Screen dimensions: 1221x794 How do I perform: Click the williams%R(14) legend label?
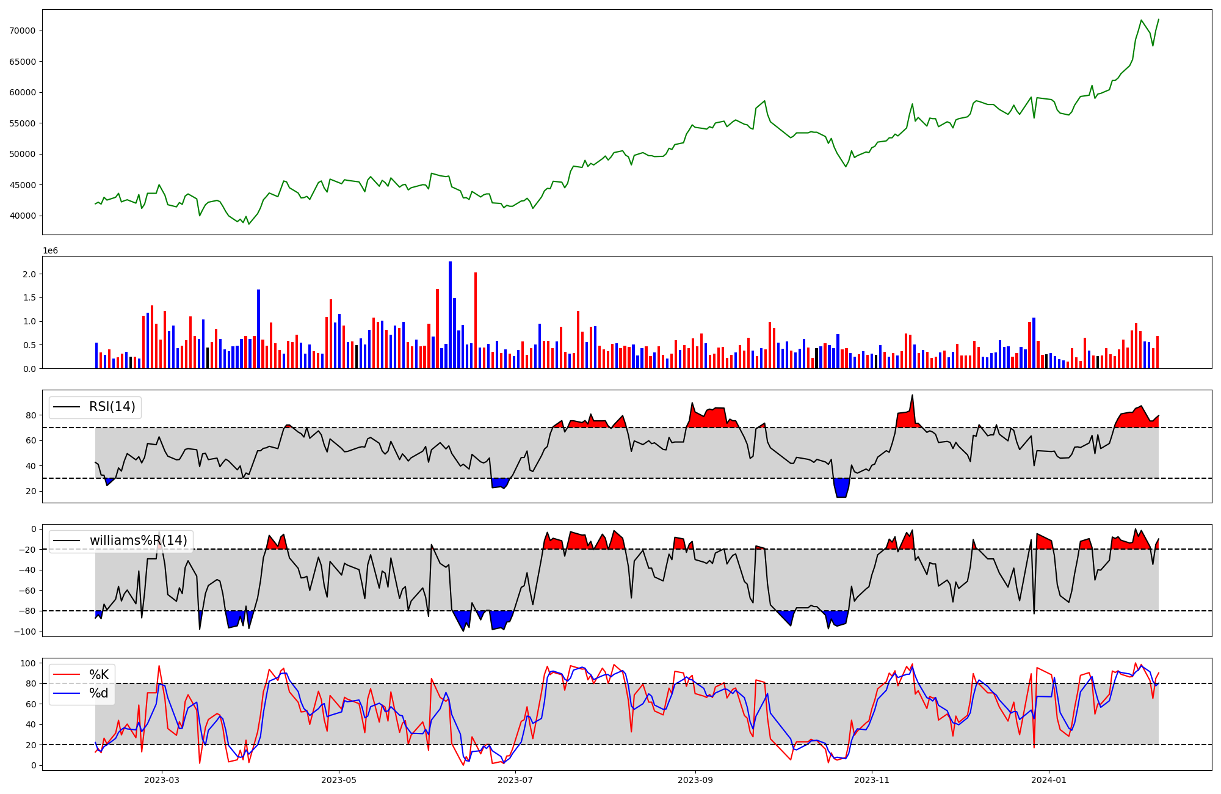tap(139, 541)
